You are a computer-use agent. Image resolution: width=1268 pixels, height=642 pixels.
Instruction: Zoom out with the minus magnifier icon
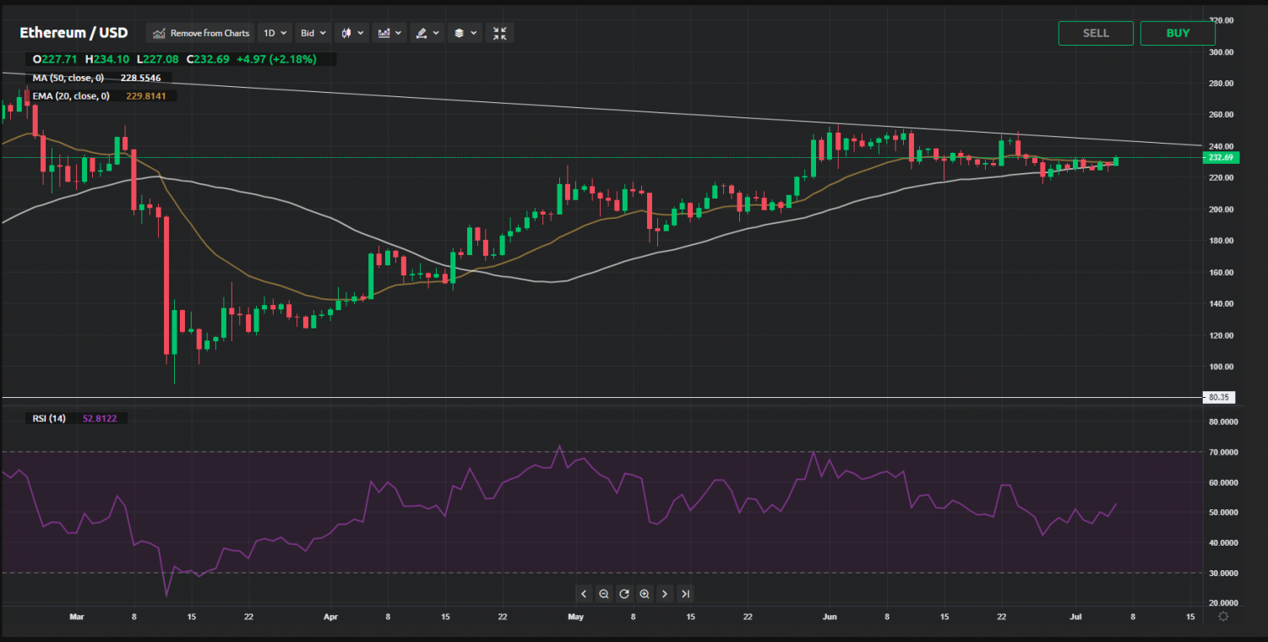tap(604, 594)
